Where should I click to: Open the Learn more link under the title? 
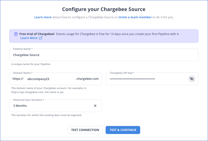point(43,17)
